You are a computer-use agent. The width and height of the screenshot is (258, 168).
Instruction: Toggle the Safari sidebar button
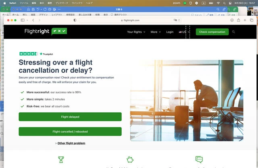pyautogui.click(x=23, y=20)
